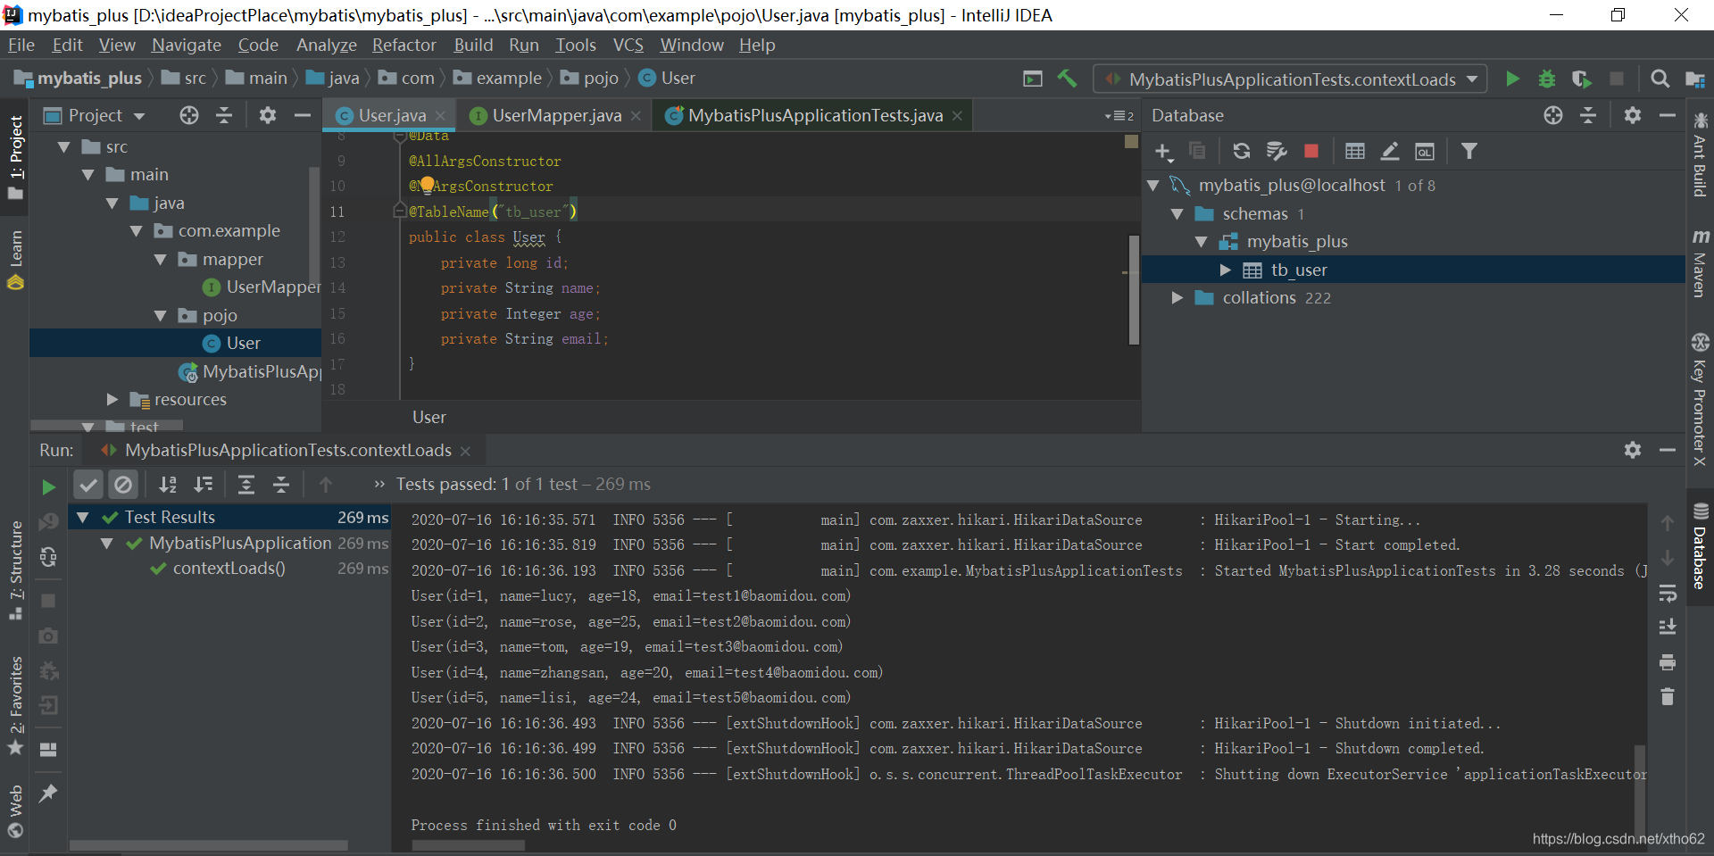Image resolution: width=1714 pixels, height=856 pixels.
Task: Toggle the Maven tool window tab
Action: coord(1700,264)
